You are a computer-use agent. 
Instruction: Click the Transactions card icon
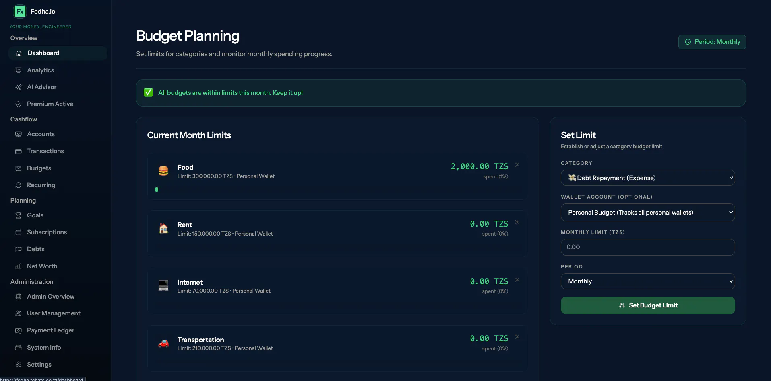click(x=19, y=152)
